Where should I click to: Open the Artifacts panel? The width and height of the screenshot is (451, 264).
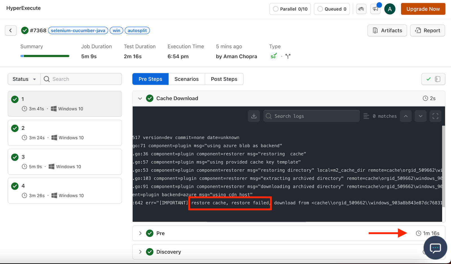pyautogui.click(x=387, y=30)
